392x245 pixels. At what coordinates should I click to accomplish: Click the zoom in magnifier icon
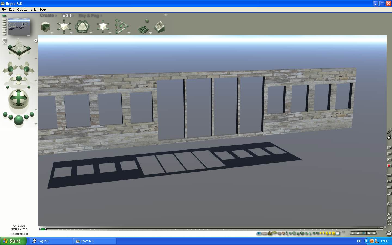pos(389,213)
